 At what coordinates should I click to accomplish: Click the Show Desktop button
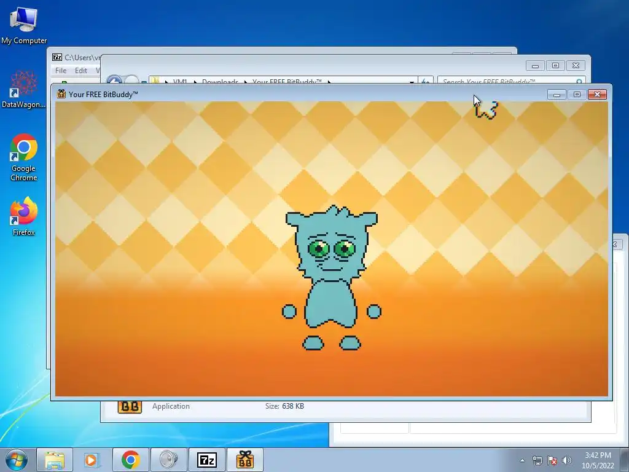624,460
